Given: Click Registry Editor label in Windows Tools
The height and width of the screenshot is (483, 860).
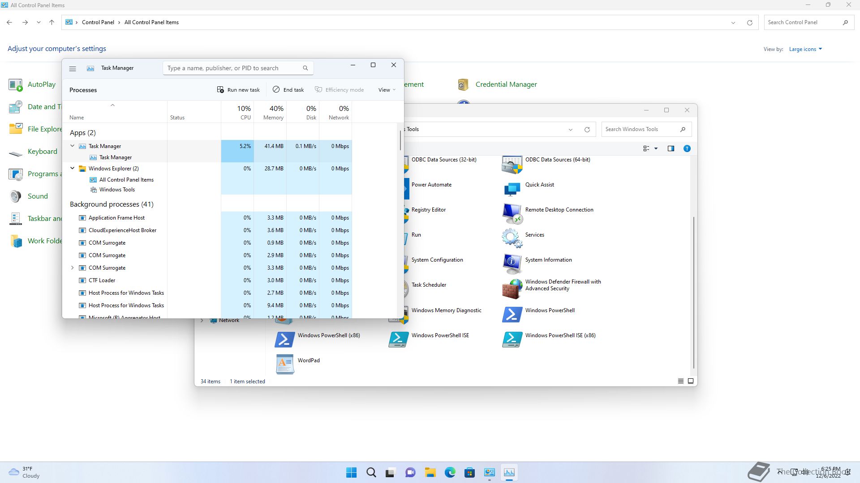Looking at the screenshot, I should point(428,210).
